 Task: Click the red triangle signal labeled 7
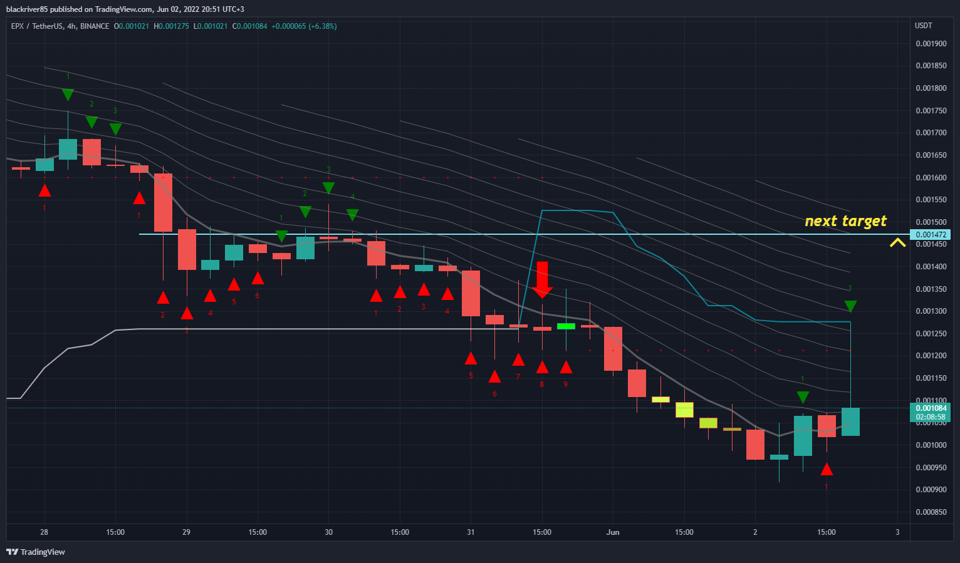tap(518, 359)
